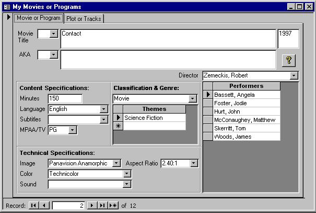Select the Movie or Program tab
Screen dimensions: 316x213
[x=38, y=18]
